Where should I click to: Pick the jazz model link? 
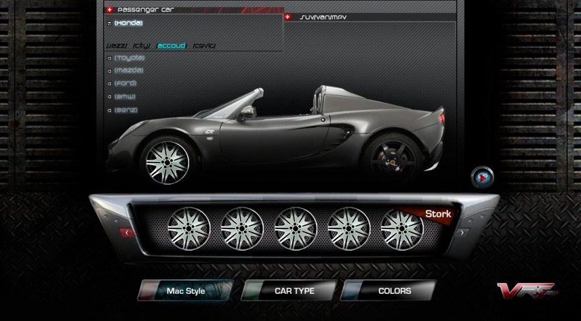117,46
